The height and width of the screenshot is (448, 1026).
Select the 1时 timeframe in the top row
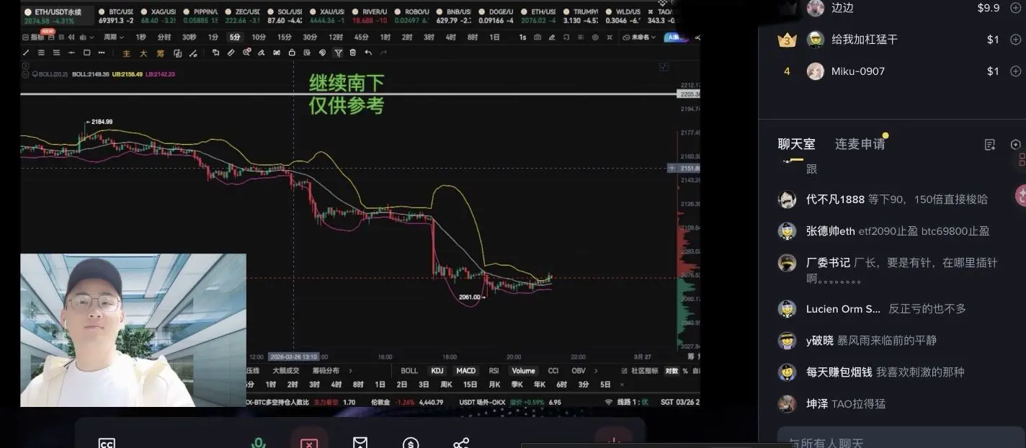pyautogui.click(x=385, y=37)
